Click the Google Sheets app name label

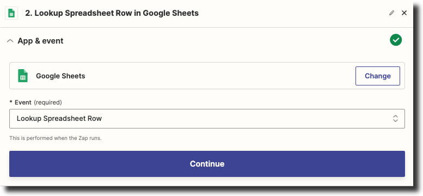(60, 76)
